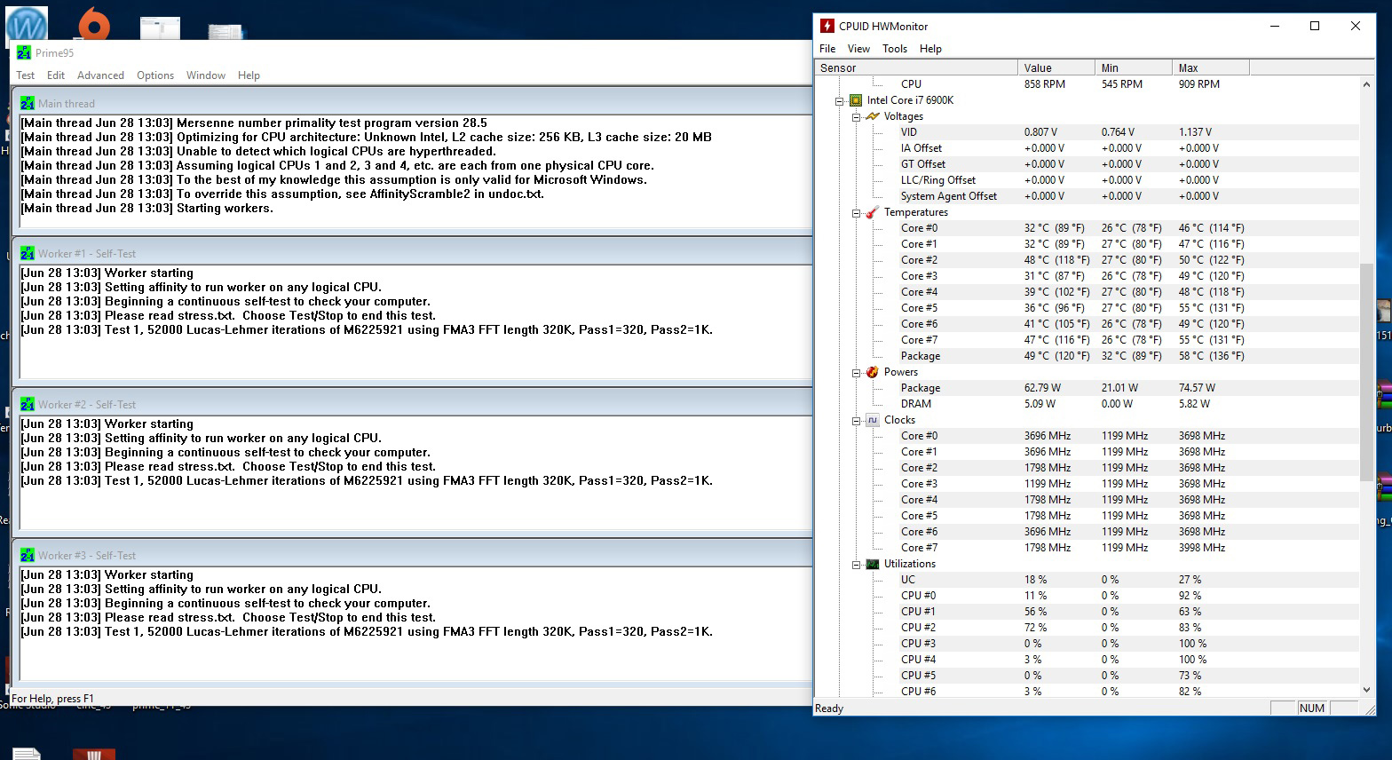Click HWMonitor scrollbar down arrow
This screenshot has height=760, width=1392.
[1366, 689]
